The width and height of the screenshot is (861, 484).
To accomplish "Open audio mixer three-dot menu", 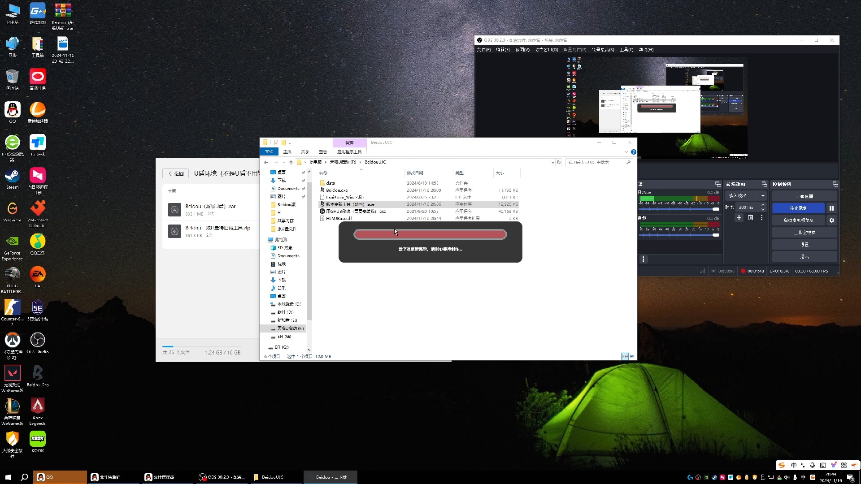I will pyautogui.click(x=643, y=259).
